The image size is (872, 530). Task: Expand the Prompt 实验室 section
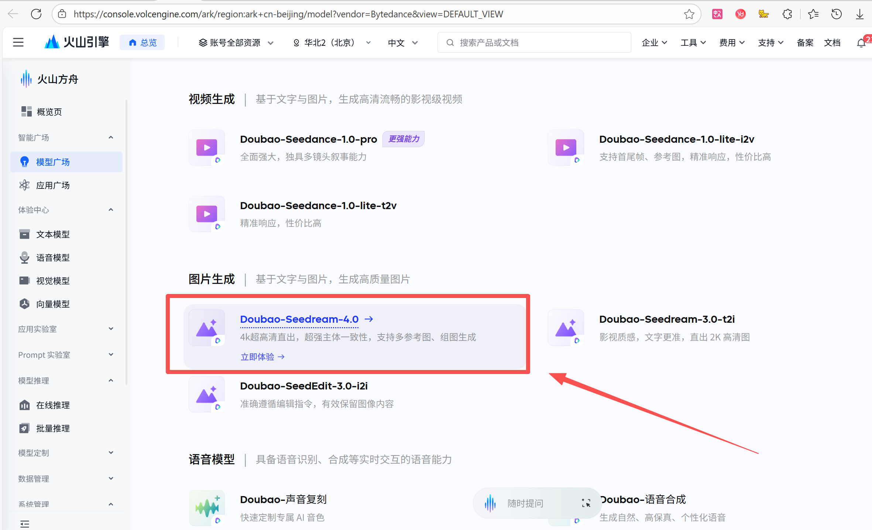pyautogui.click(x=111, y=354)
